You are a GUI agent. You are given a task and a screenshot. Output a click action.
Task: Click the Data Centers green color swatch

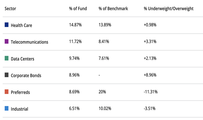[x=7, y=58]
